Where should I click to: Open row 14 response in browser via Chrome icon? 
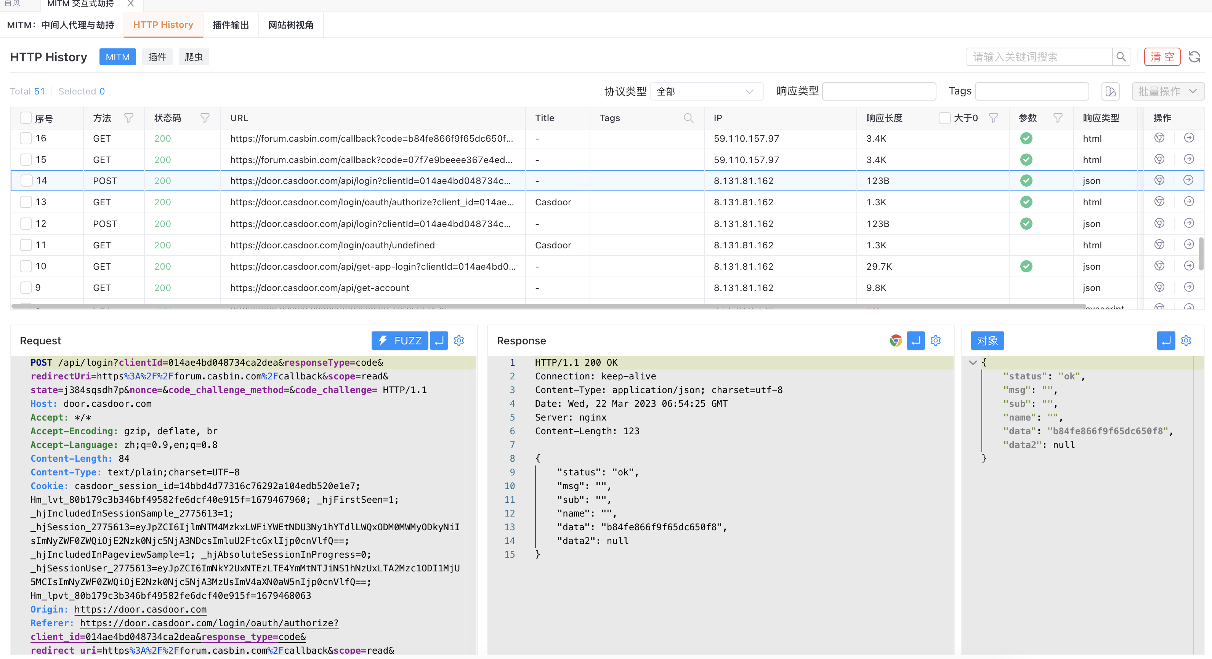pyautogui.click(x=1159, y=180)
